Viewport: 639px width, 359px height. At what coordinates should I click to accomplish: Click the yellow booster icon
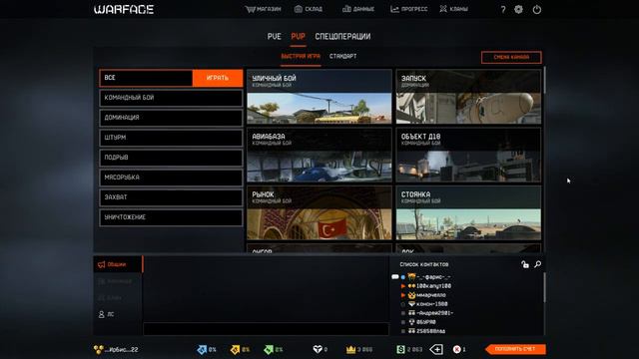236,350
